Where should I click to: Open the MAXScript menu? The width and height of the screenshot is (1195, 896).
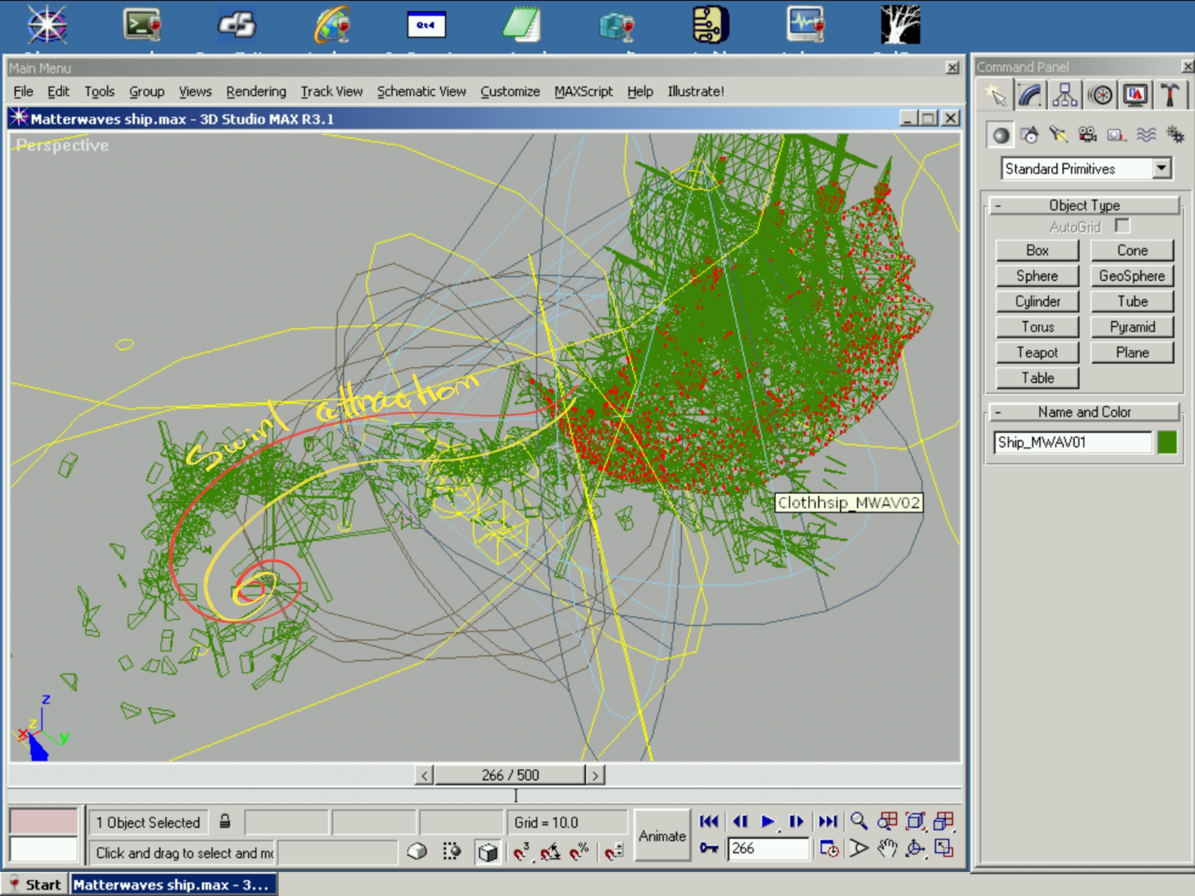(x=583, y=92)
